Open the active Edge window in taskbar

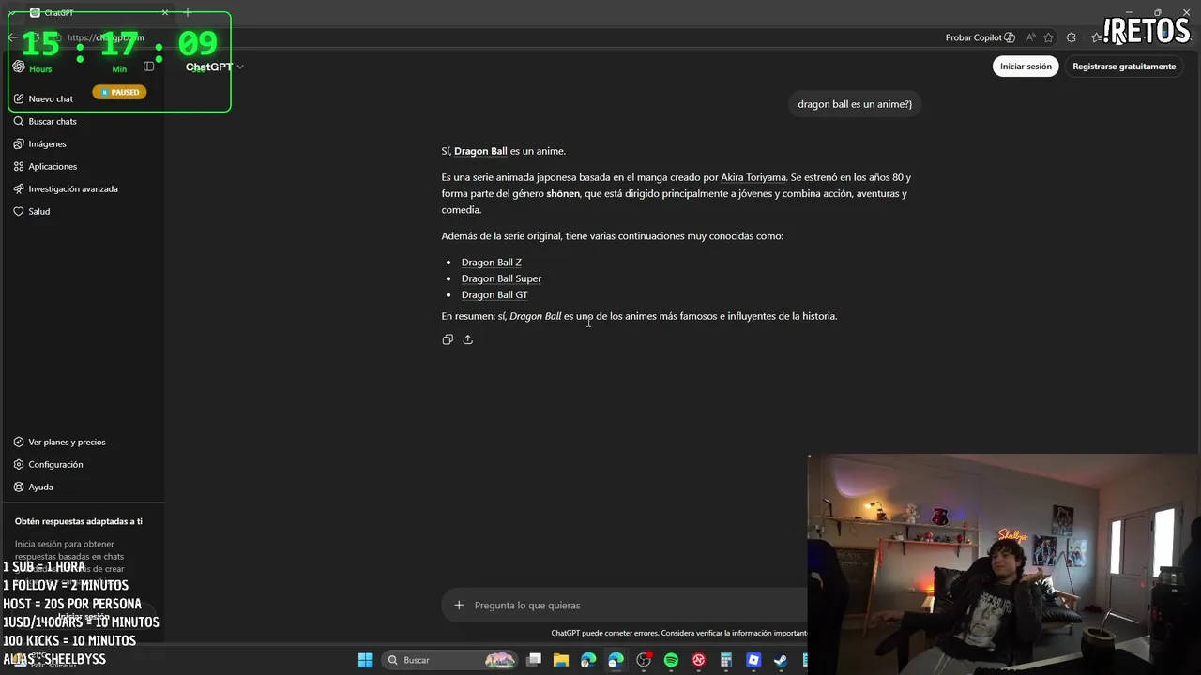click(616, 660)
